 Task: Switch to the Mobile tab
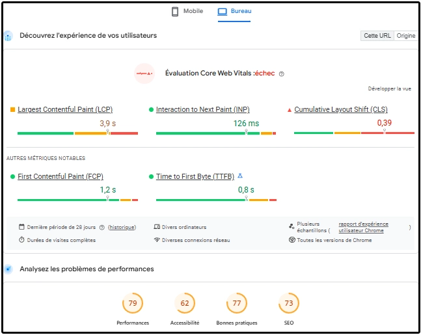click(187, 12)
